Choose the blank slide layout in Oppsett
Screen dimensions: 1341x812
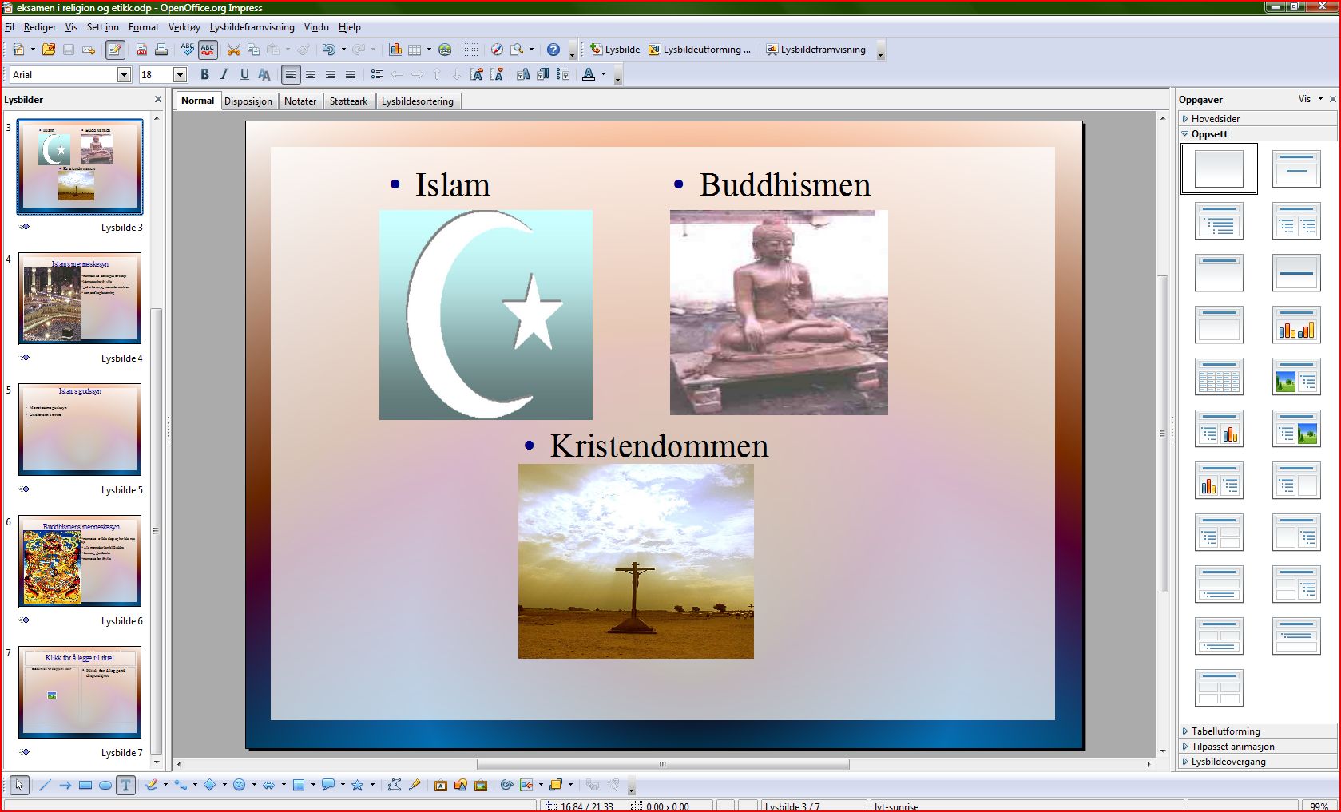pos(1219,168)
